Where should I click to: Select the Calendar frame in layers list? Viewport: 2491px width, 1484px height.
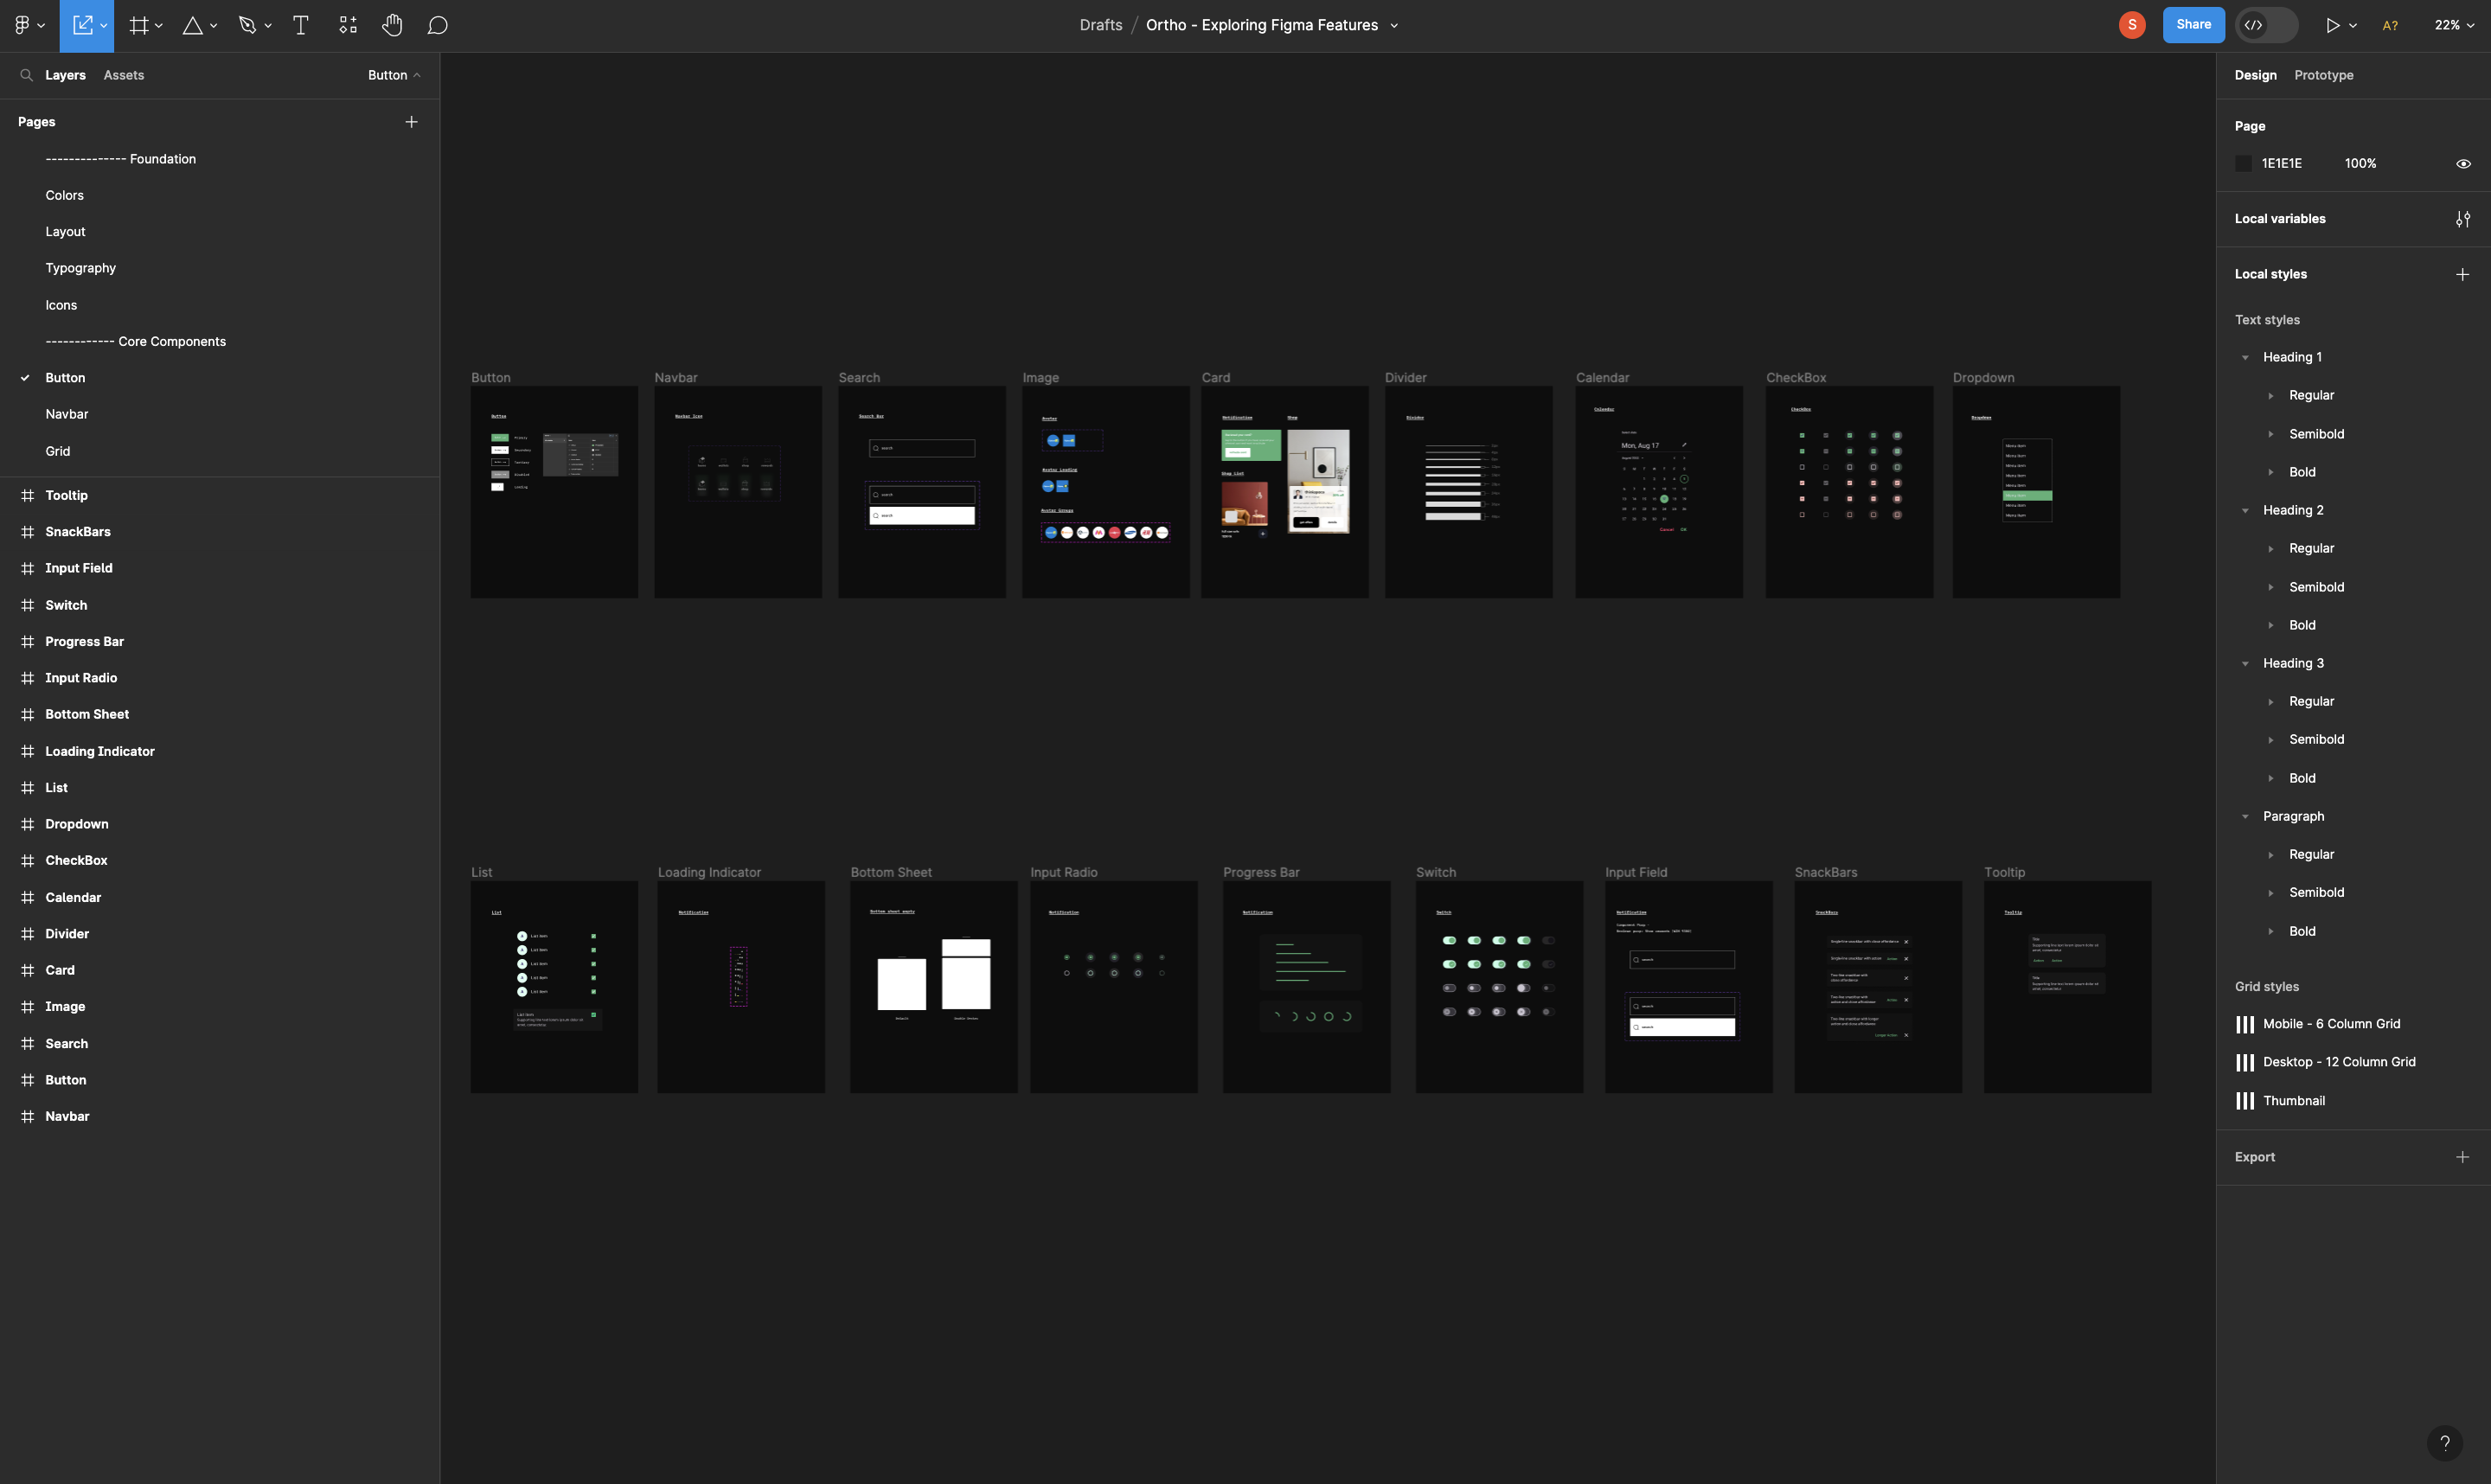coord(73,897)
